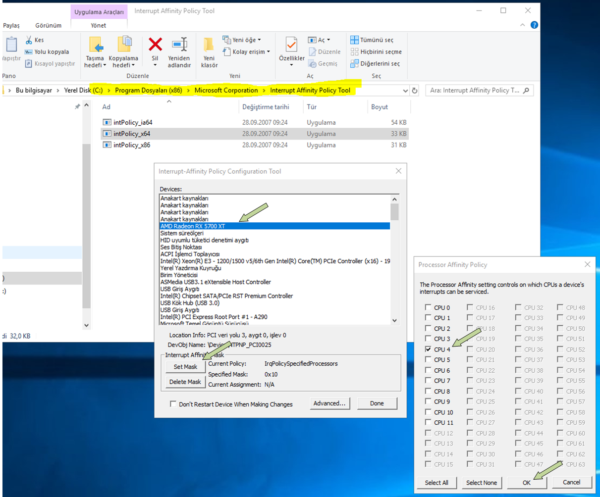Click the red Sil delete icon

(155, 45)
